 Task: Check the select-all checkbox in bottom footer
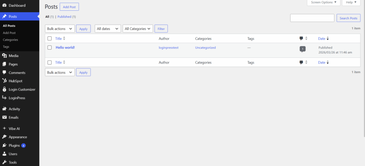click(x=49, y=62)
